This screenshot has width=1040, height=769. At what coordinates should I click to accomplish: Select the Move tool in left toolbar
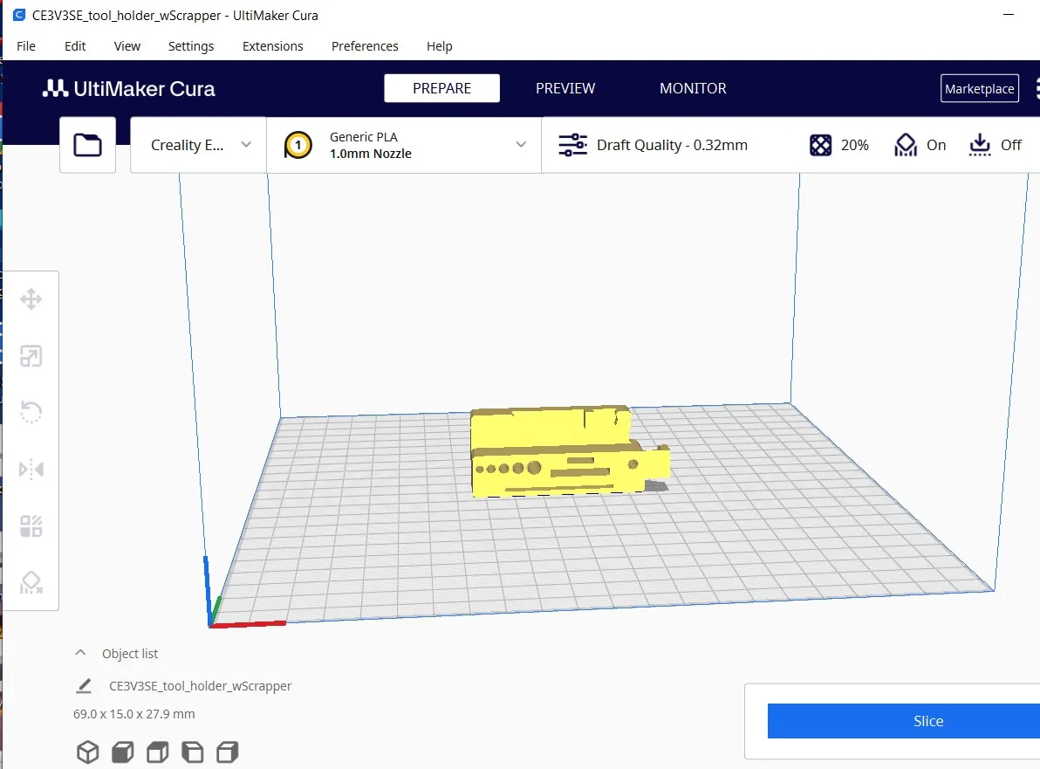pyautogui.click(x=31, y=299)
